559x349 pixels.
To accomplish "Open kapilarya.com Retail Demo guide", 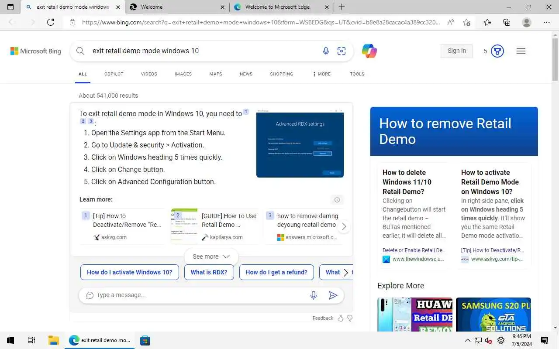I will pyautogui.click(x=214, y=226).
